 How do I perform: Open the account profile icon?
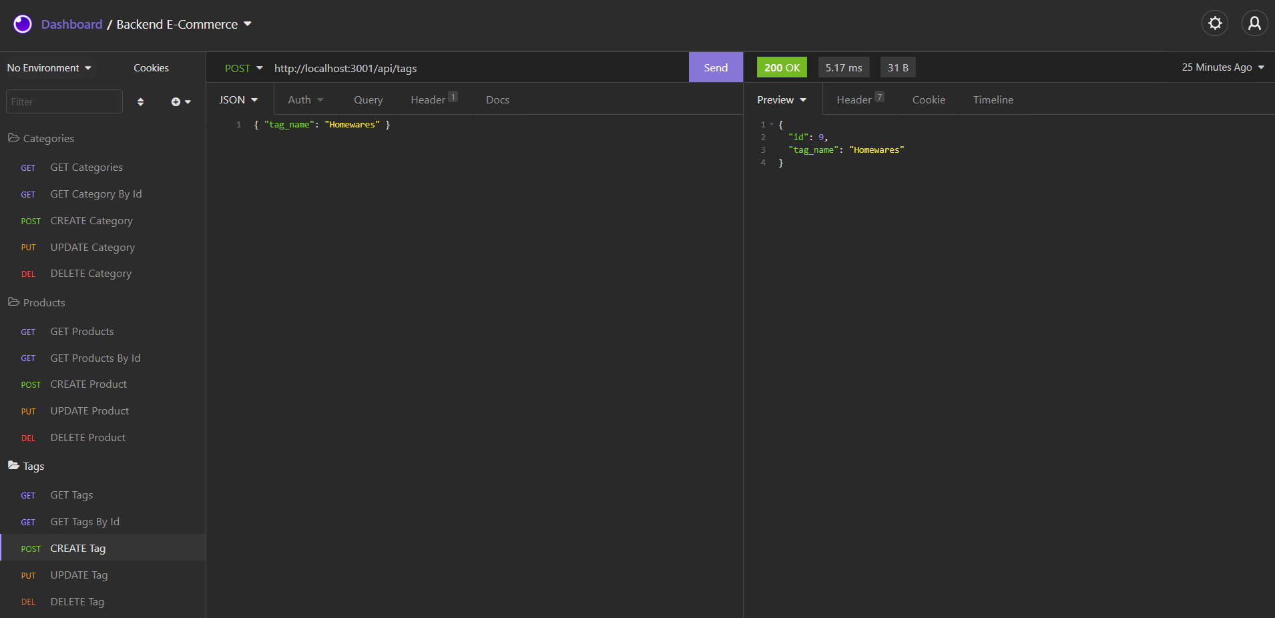click(x=1254, y=23)
